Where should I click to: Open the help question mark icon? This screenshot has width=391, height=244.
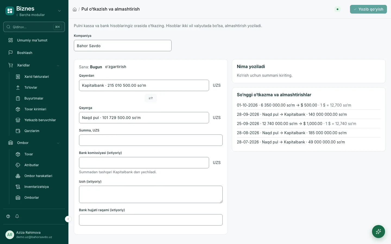tap(8, 216)
